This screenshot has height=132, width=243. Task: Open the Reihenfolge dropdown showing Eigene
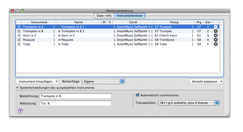[x=103, y=81]
